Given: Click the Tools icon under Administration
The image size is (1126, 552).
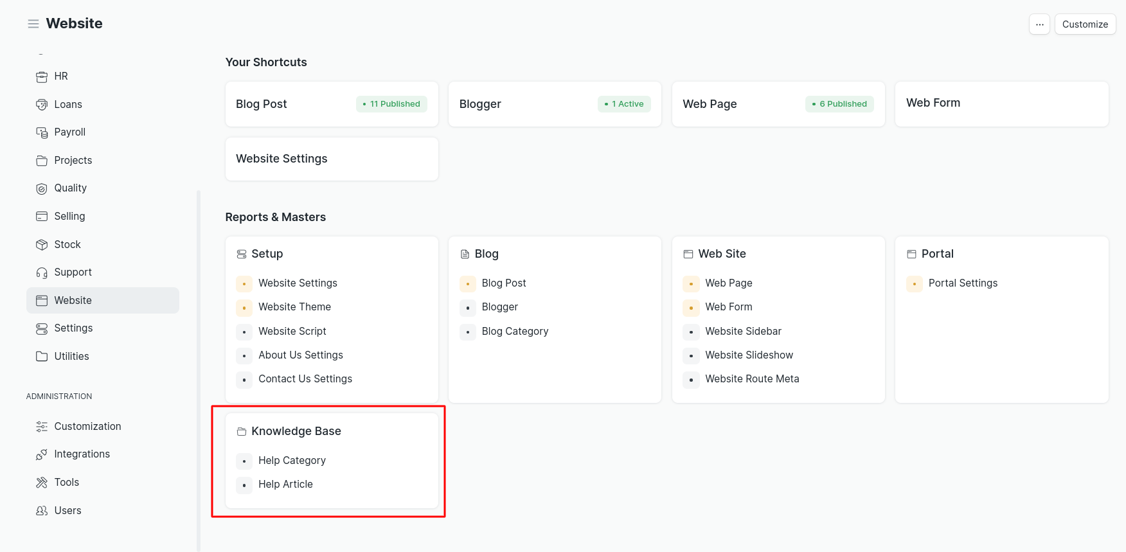Looking at the screenshot, I should point(42,483).
